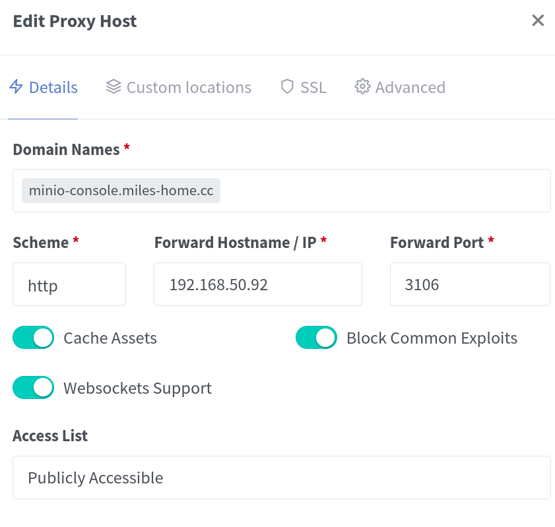This screenshot has width=555, height=527.
Task: Expand the Access List dropdown
Action: tap(282, 478)
